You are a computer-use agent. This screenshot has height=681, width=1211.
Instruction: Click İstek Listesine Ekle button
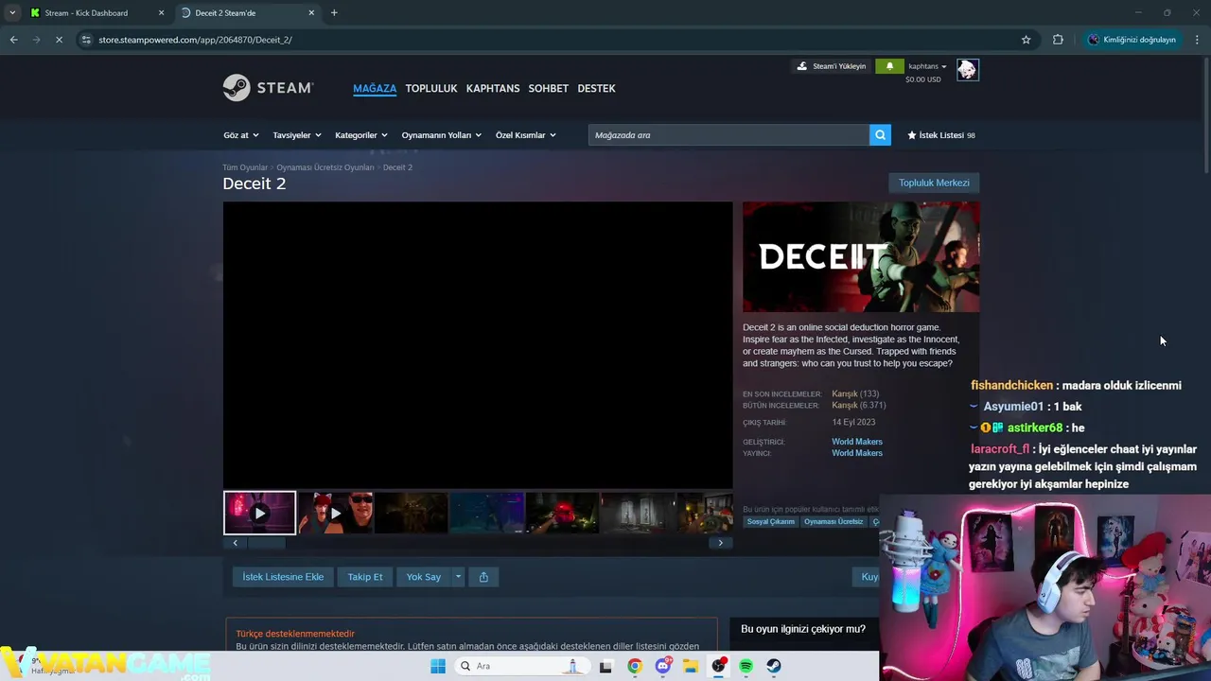[283, 577]
